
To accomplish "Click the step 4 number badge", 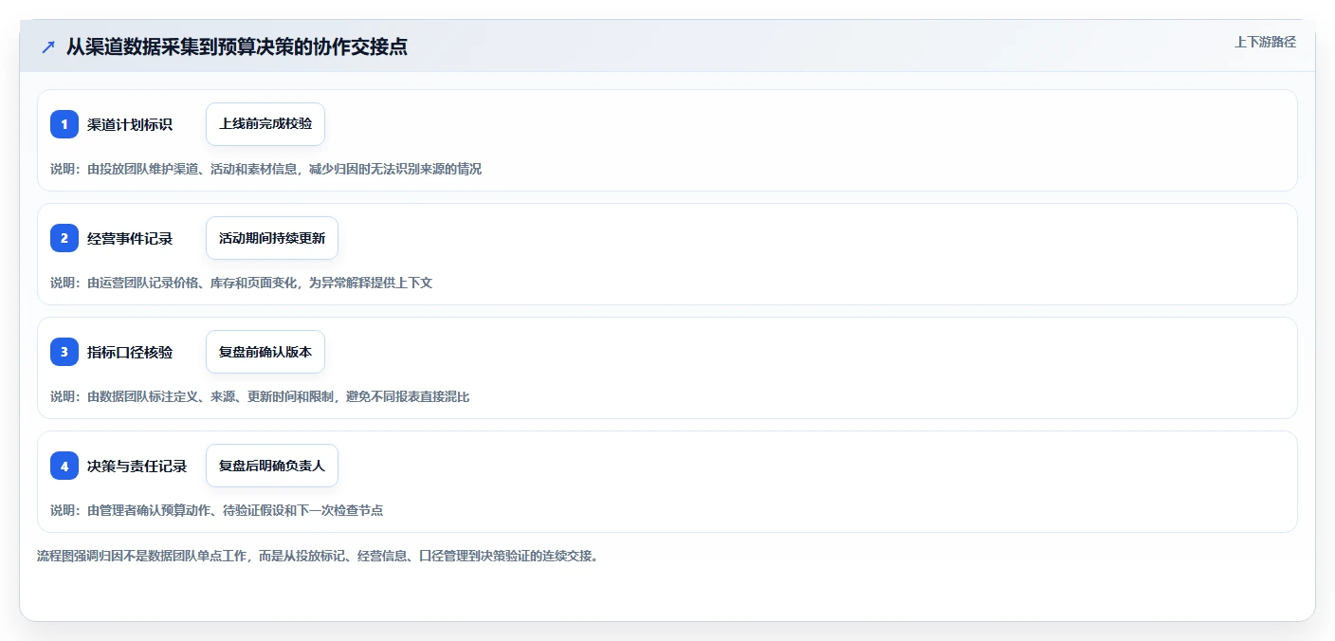I will coord(64,466).
